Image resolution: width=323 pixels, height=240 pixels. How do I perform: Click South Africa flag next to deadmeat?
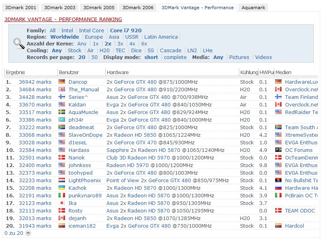62,127
